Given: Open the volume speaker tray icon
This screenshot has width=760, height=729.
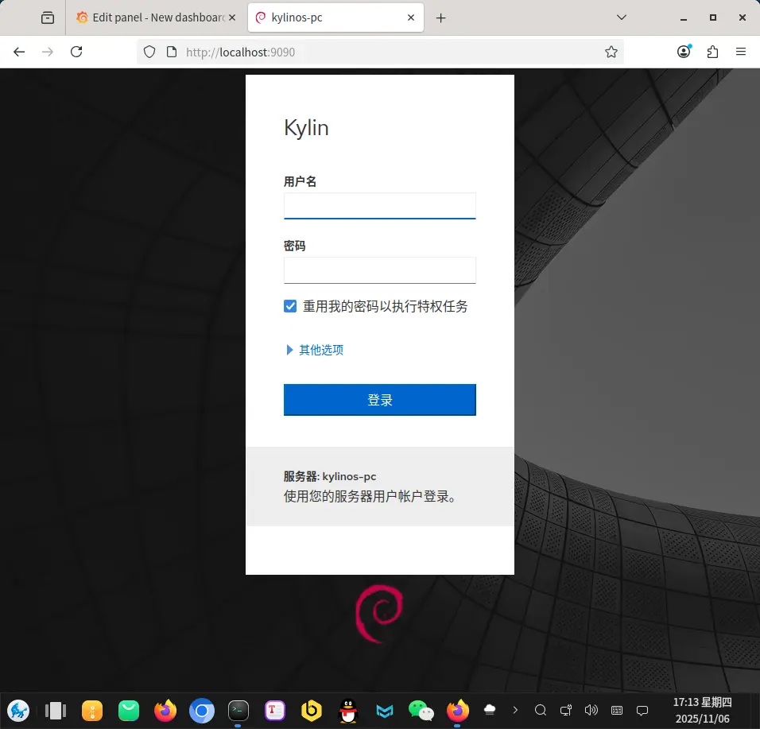Looking at the screenshot, I should point(591,711).
